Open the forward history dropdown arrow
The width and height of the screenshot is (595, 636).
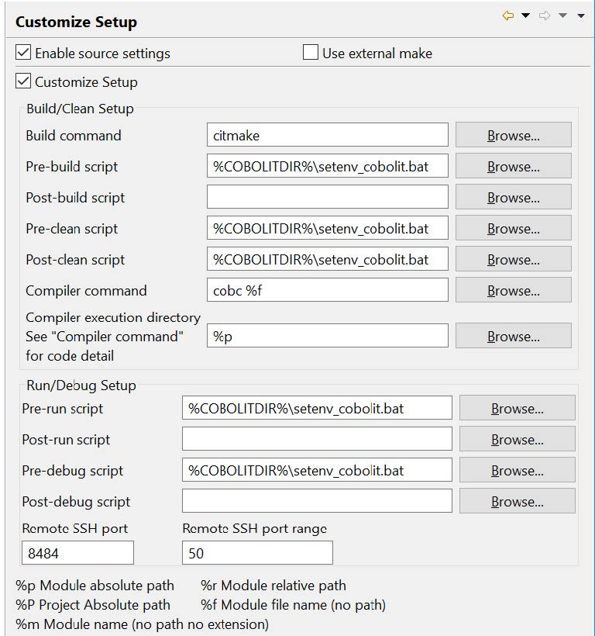point(562,16)
